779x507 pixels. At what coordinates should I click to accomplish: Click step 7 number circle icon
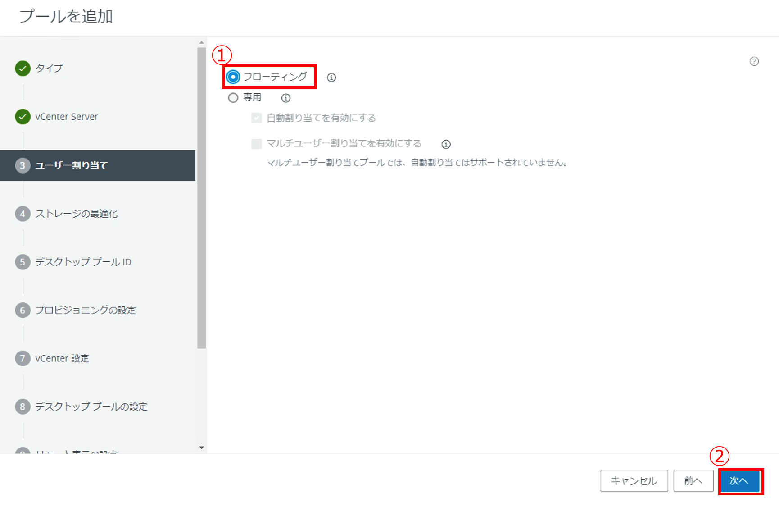pyautogui.click(x=23, y=358)
